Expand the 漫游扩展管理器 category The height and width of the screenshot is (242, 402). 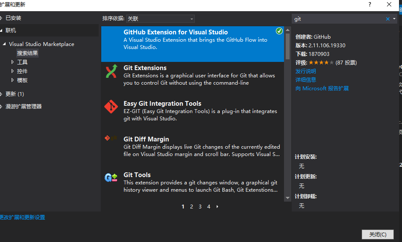coord(1,106)
